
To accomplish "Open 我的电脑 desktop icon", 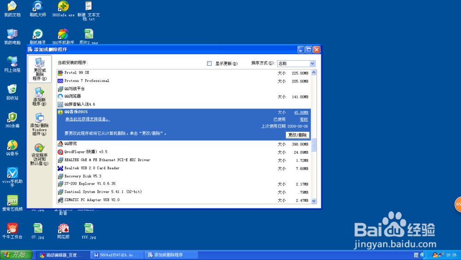I will [x=12, y=37].
